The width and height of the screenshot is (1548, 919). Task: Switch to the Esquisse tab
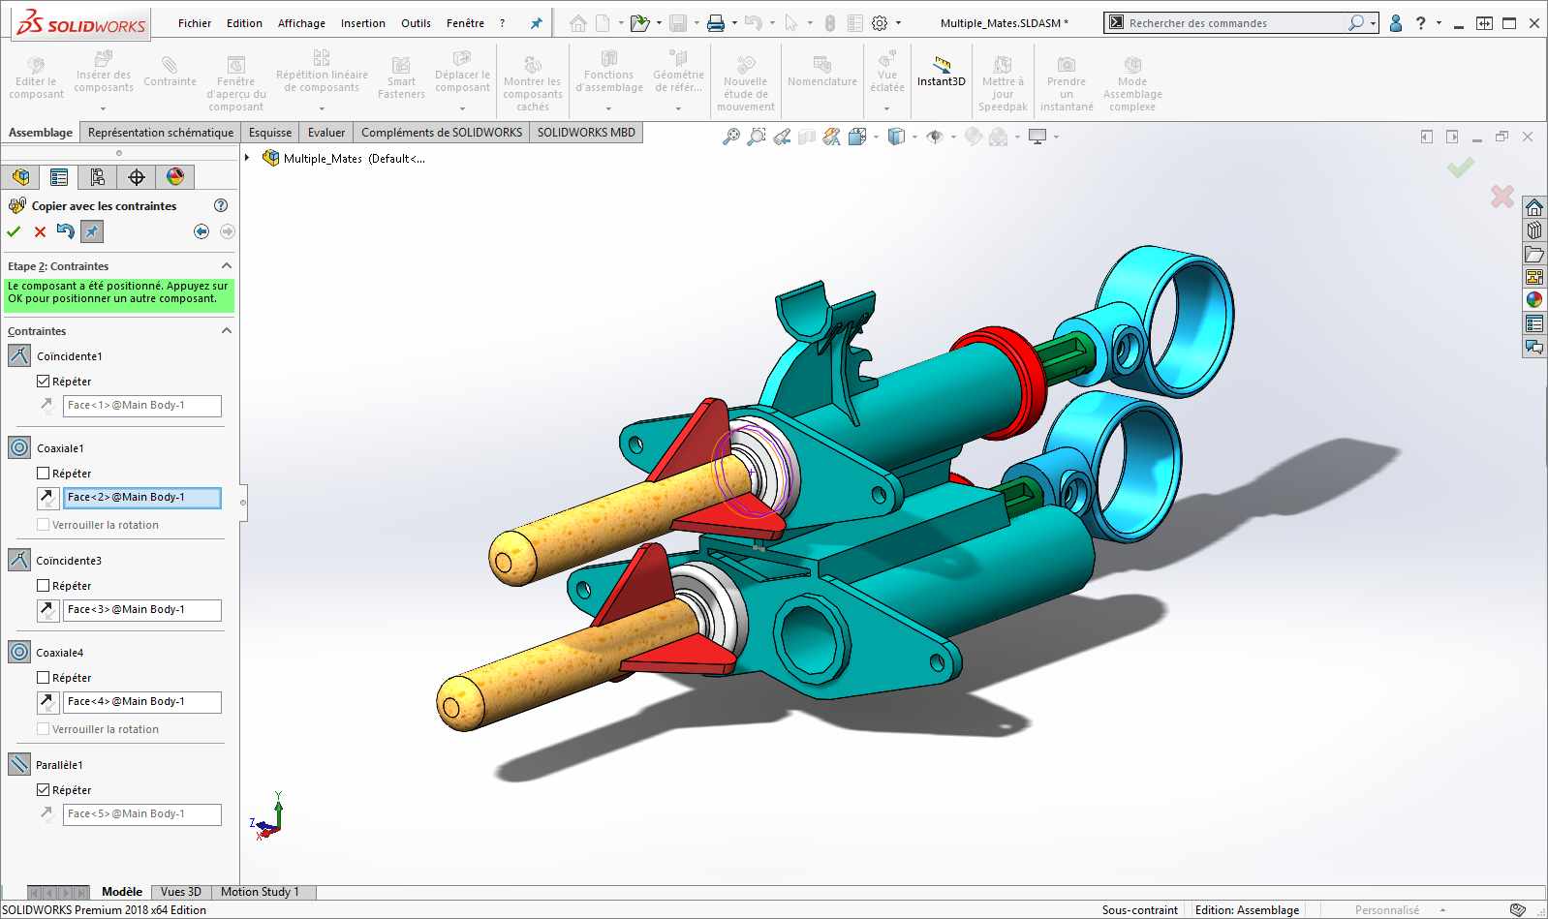coord(270,133)
